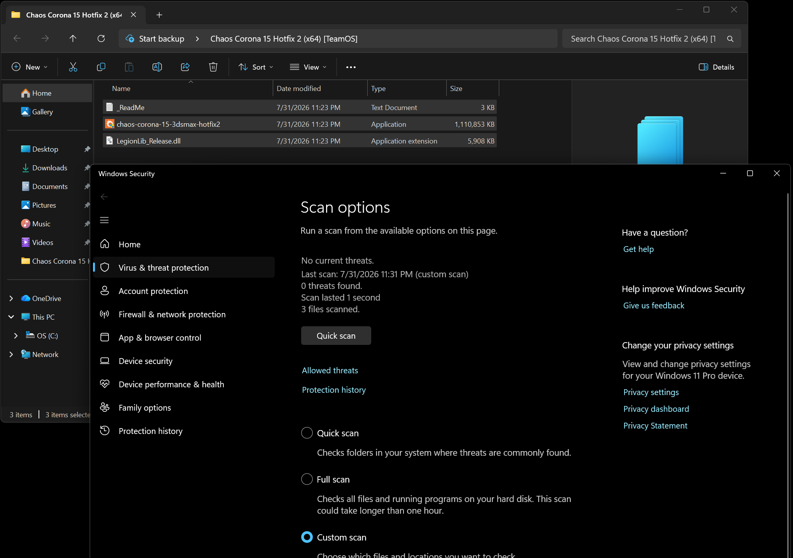This screenshot has height=558, width=793.
Task: Open the New dropdown in File Explorer
Action: coord(30,67)
